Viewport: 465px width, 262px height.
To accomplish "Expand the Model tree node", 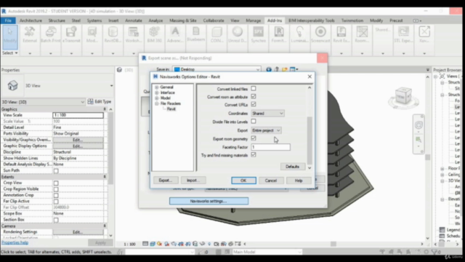I will click(x=157, y=98).
